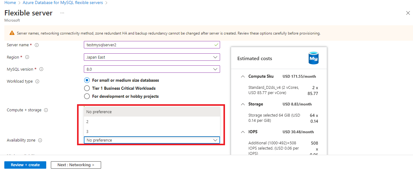Click the Estimated costs heading

click(255, 59)
